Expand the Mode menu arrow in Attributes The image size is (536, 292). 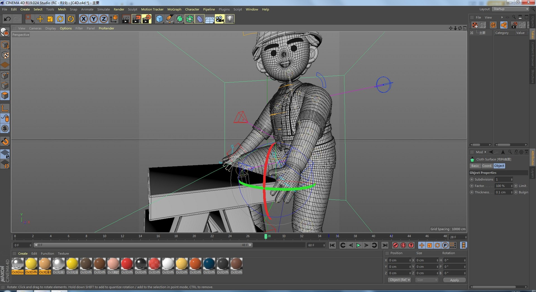(485, 152)
